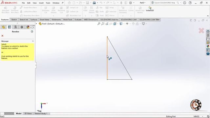Switch to the FeatureManager design tree tab

click(x=4, y=27)
